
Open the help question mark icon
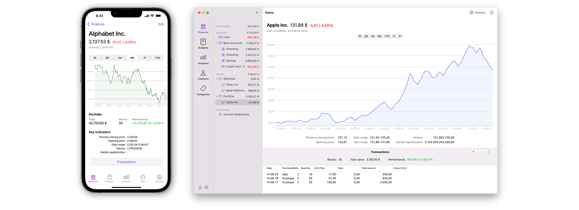[x=492, y=13]
